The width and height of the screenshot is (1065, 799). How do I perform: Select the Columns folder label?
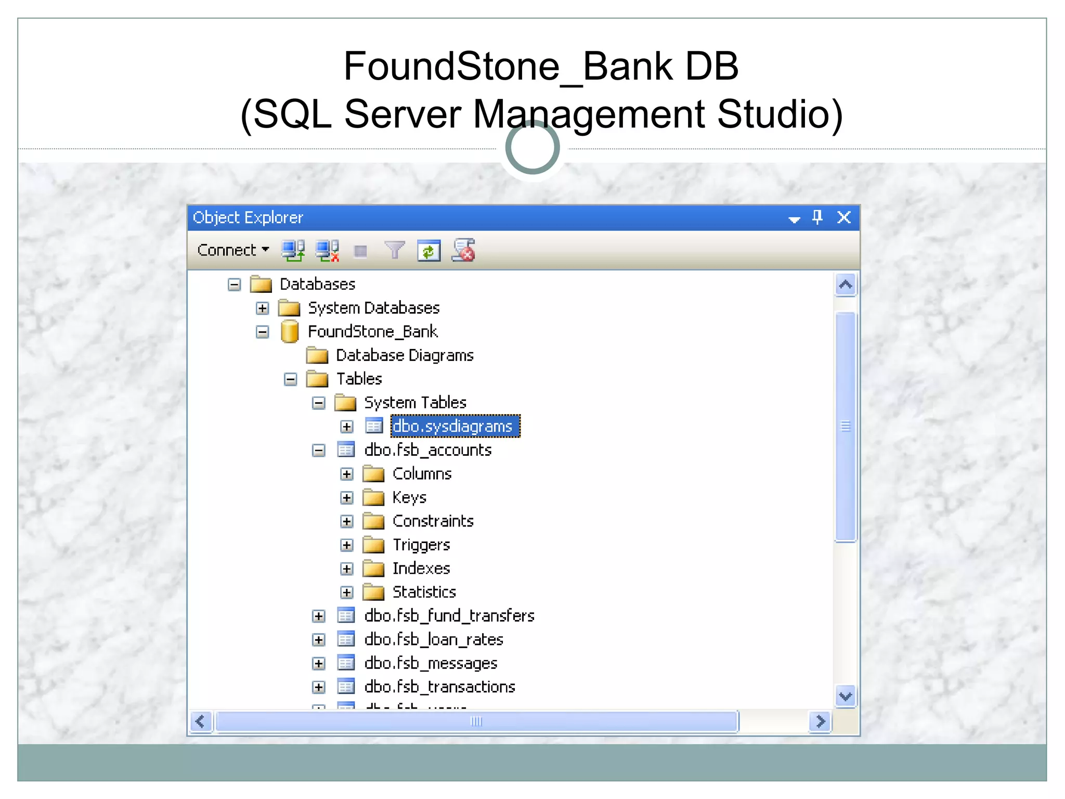[x=422, y=473]
